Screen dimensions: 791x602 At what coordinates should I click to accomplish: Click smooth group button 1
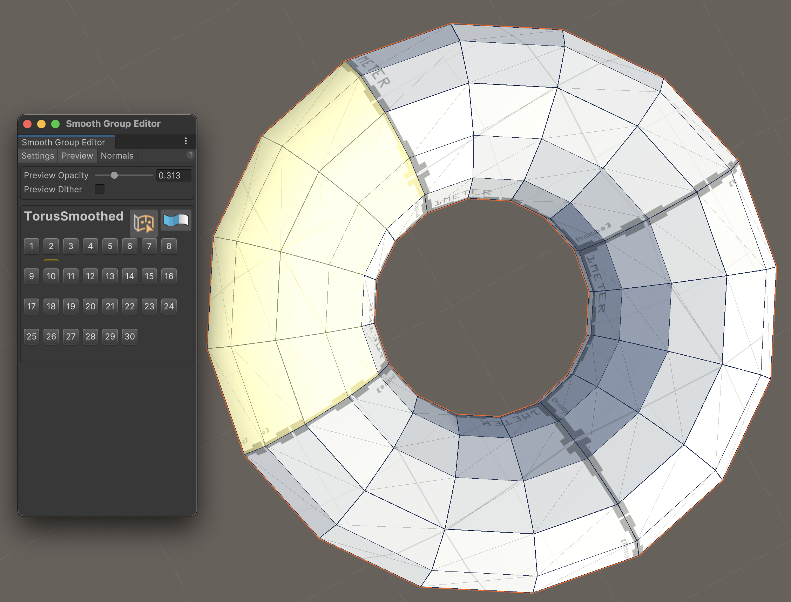coord(31,246)
